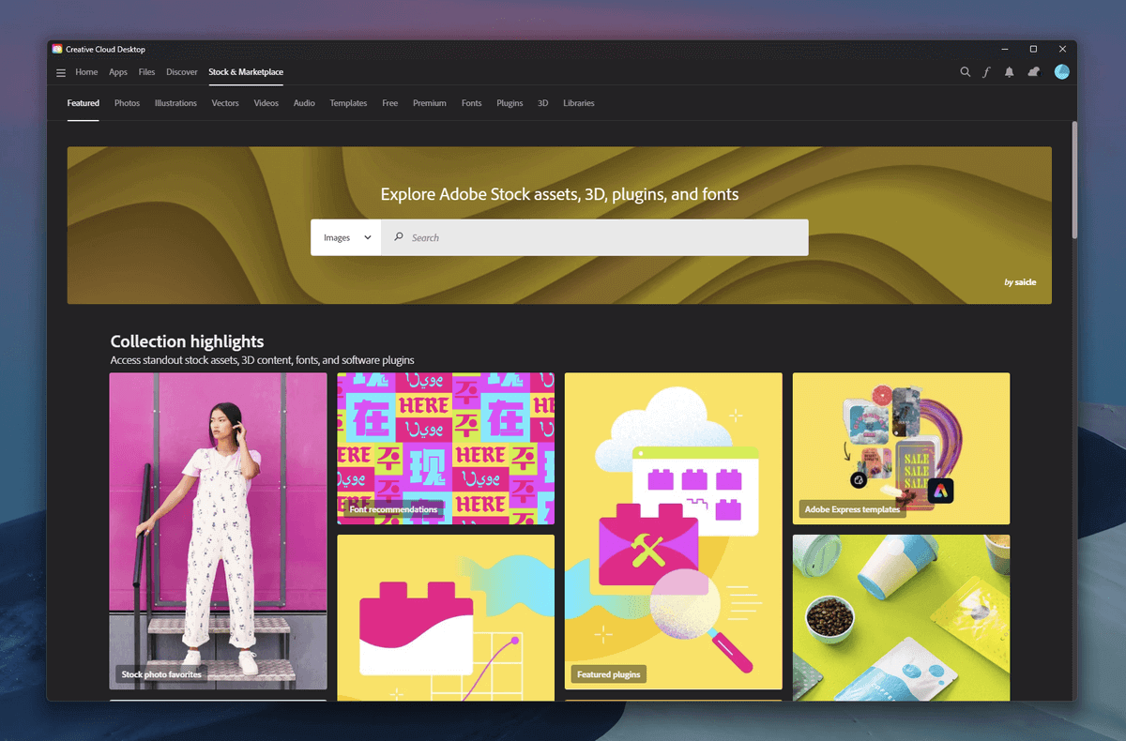Image resolution: width=1126 pixels, height=741 pixels.
Task: Open the Libraries tab
Action: click(579, 103)
